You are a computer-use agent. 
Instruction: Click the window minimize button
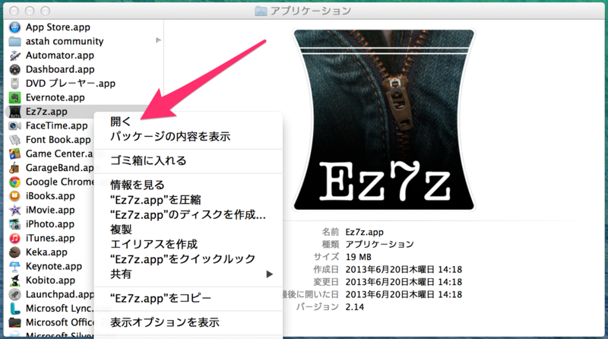tap(30, 11)
